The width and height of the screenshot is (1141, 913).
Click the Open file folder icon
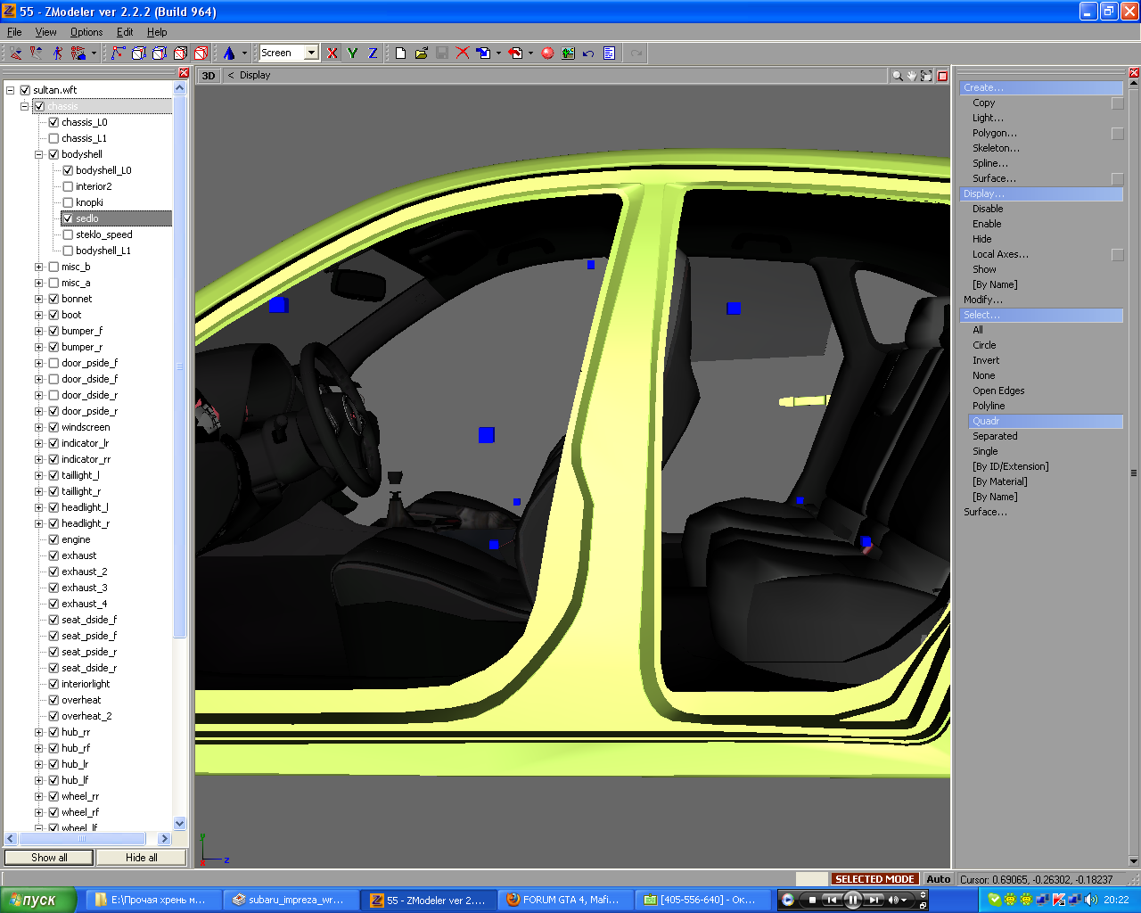[x=421, y=53]
